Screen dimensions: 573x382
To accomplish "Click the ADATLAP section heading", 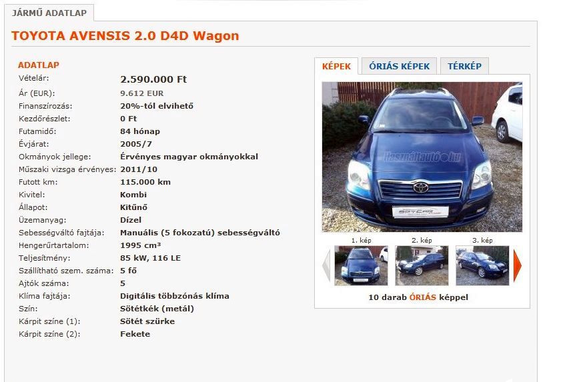I will pyautogui.click(x=39, y=65).
